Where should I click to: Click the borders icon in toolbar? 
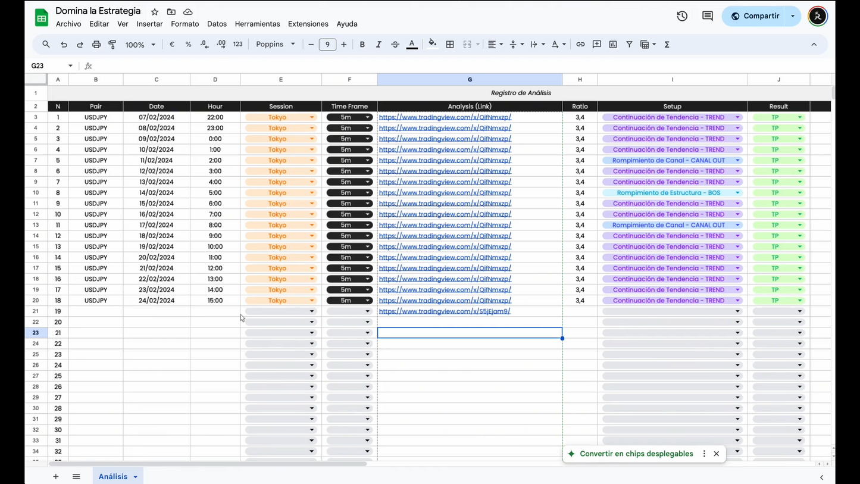tap(450, 45)
